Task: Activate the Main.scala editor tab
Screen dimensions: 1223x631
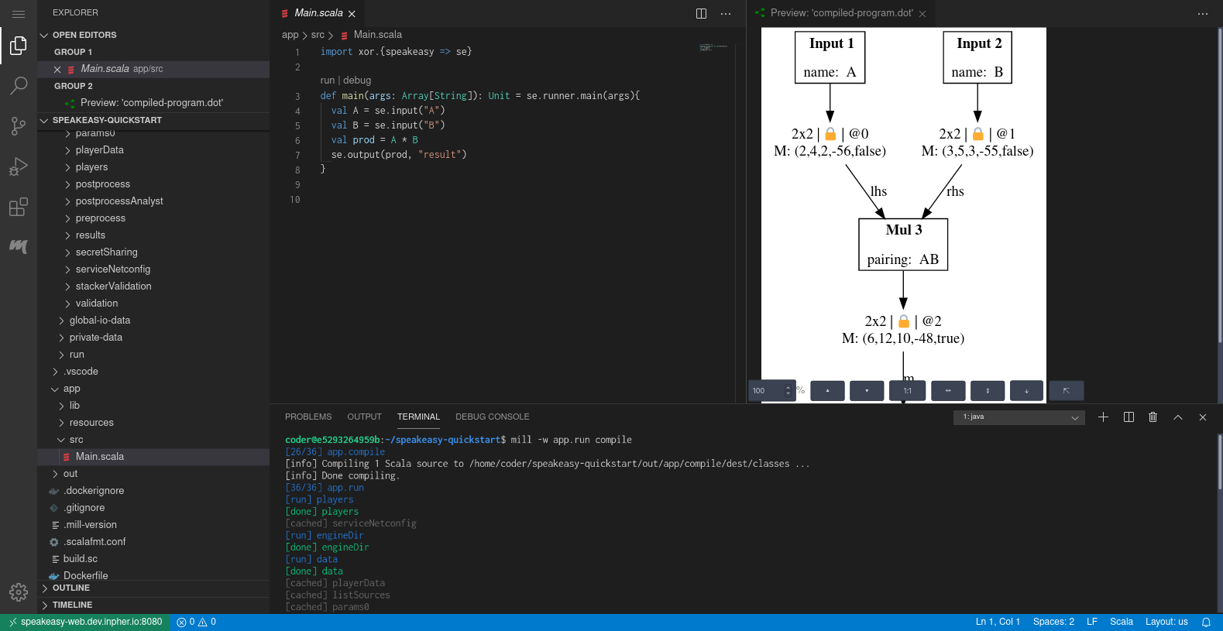Action: pyautogui.click(x=318, y=13)
